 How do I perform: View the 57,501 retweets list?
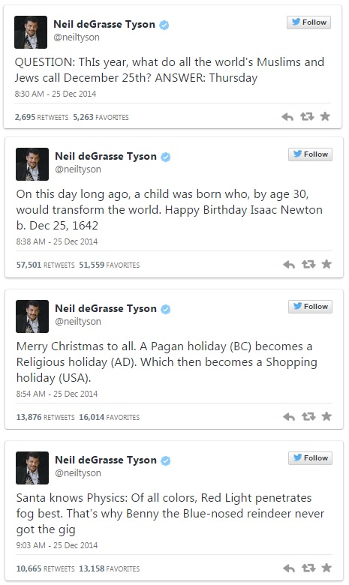coord(45,265)
